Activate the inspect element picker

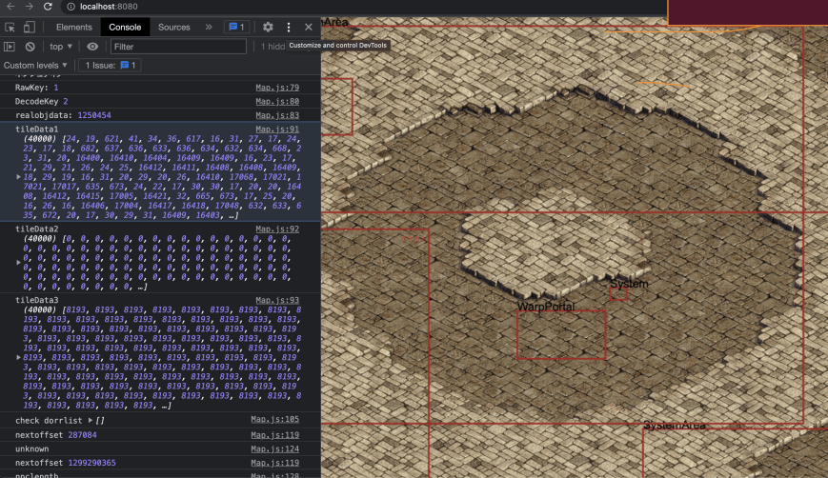click(10, 27)
